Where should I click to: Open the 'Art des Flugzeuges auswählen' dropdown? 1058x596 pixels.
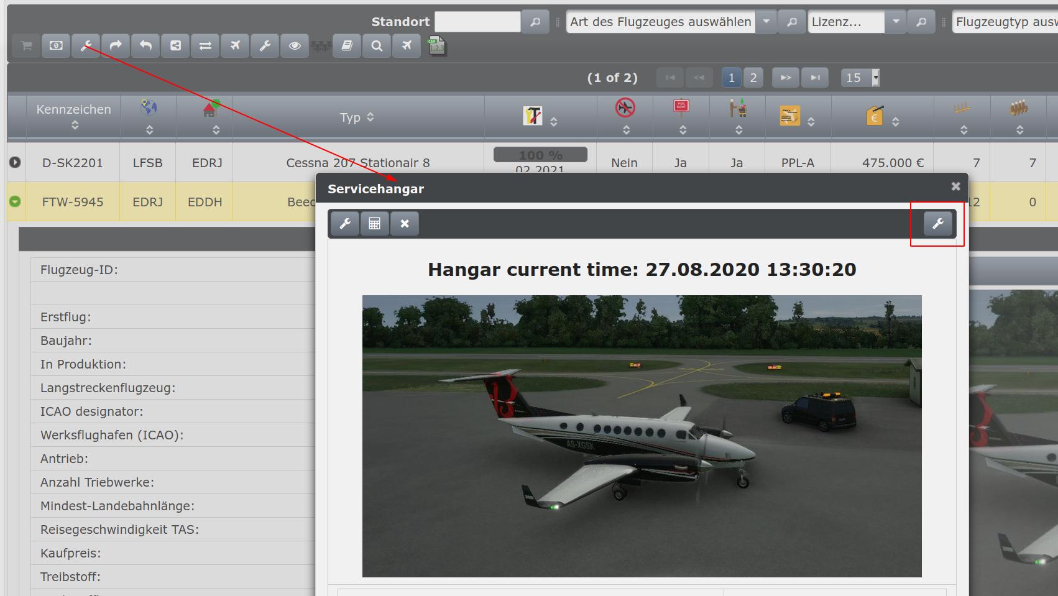(x=766, y=22)
